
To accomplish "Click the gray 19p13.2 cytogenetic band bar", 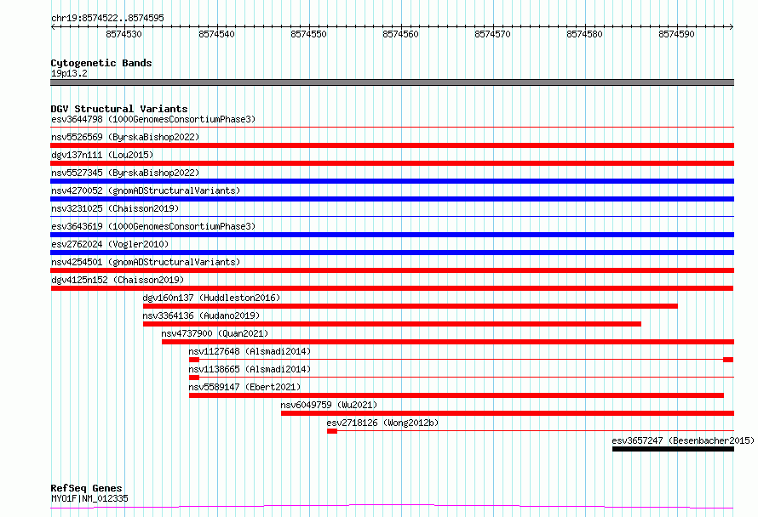I will click(x=392, y=82).
